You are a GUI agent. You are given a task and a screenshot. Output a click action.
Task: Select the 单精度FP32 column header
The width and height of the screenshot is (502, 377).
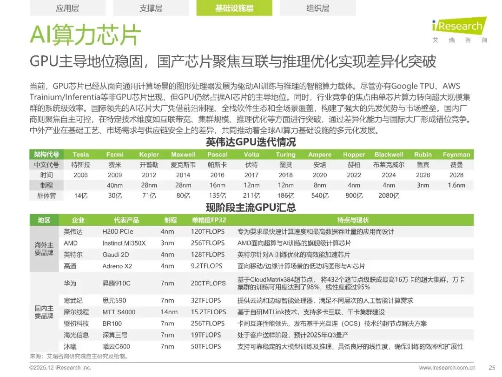point(209,220)
